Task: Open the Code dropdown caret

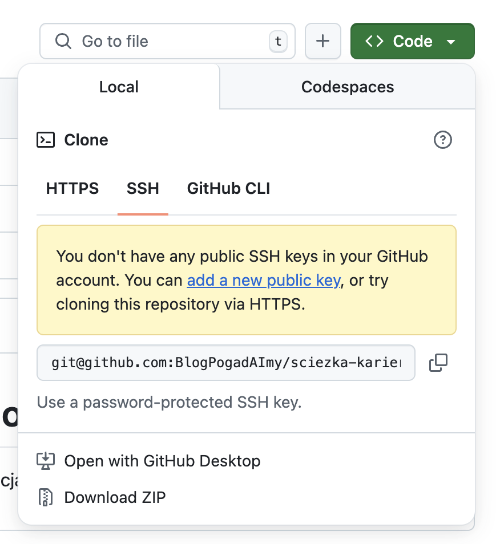Action: tap(451, 41)
